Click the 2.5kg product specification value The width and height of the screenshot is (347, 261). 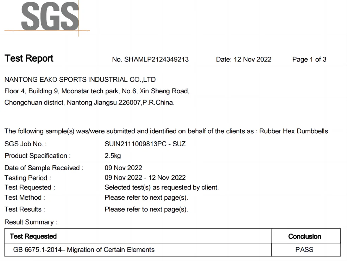[x=113, y=156]
